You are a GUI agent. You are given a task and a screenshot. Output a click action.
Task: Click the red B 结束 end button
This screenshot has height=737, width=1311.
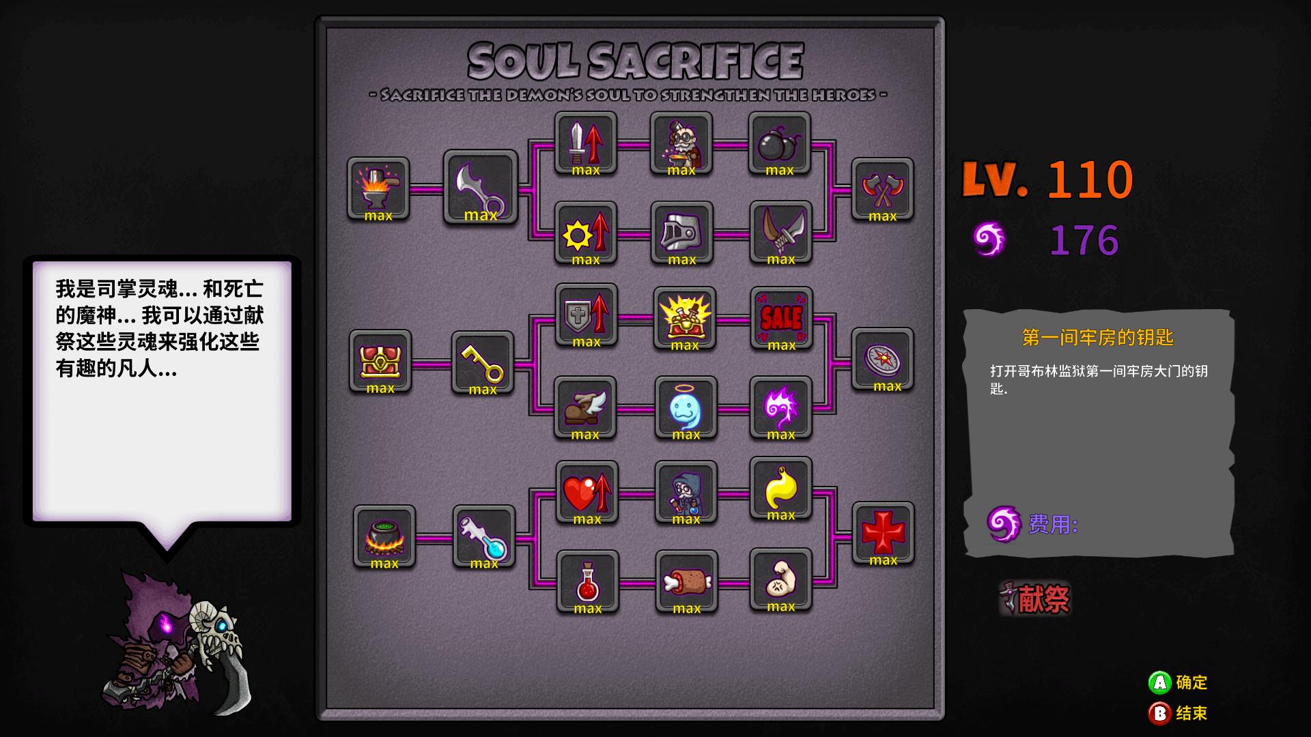point(1178,713)
